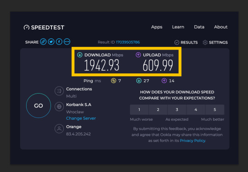The width and height of the screenshot is (248, 172).
Task: Click the globe server icon
Action: (59, 106)
